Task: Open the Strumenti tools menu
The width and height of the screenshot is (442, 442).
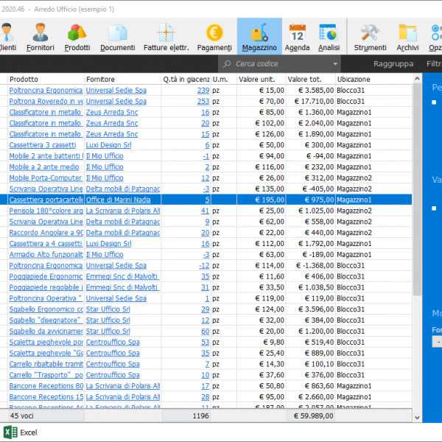Action: 370,36
